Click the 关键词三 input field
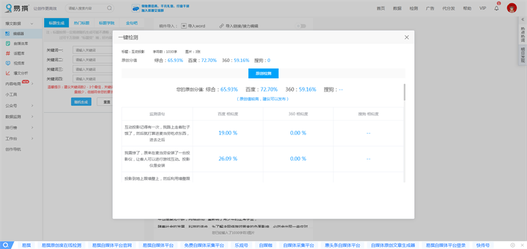The height and width of the screenshot is (249, 527). (x=92, y=69)
